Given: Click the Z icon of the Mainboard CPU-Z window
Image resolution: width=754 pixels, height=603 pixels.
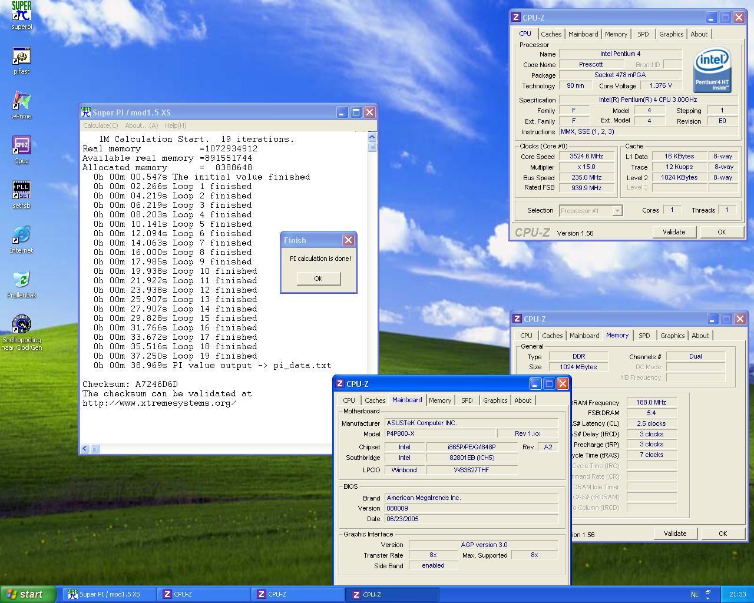Looking at the screenshot, I should 340,383.
